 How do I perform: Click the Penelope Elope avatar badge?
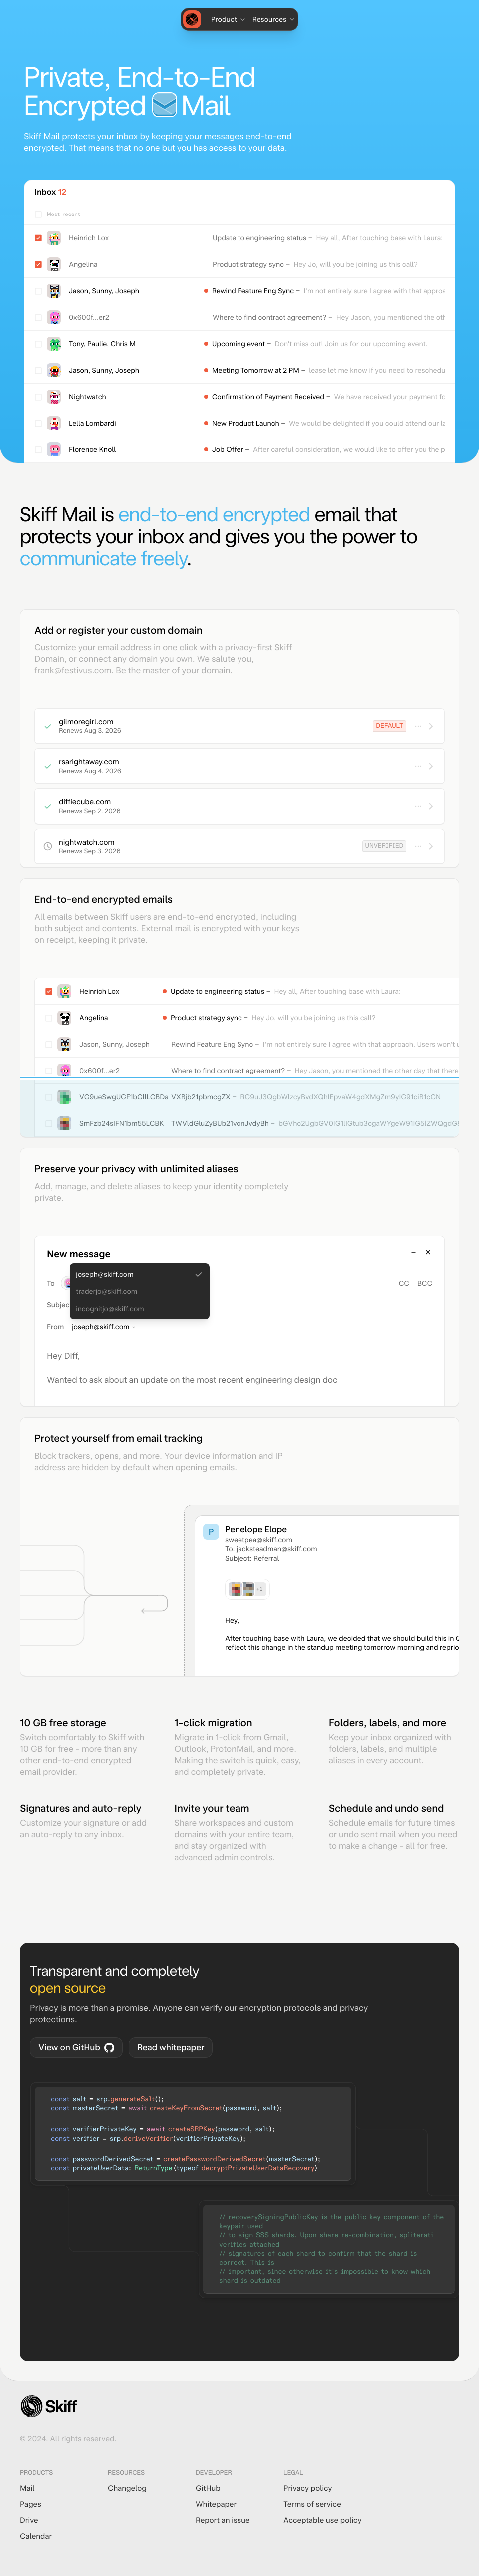tap(210, 1532)
